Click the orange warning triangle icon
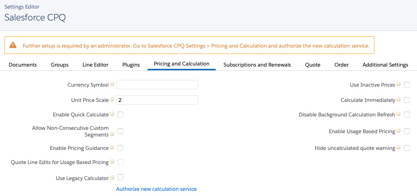 [x=13, y=45]
